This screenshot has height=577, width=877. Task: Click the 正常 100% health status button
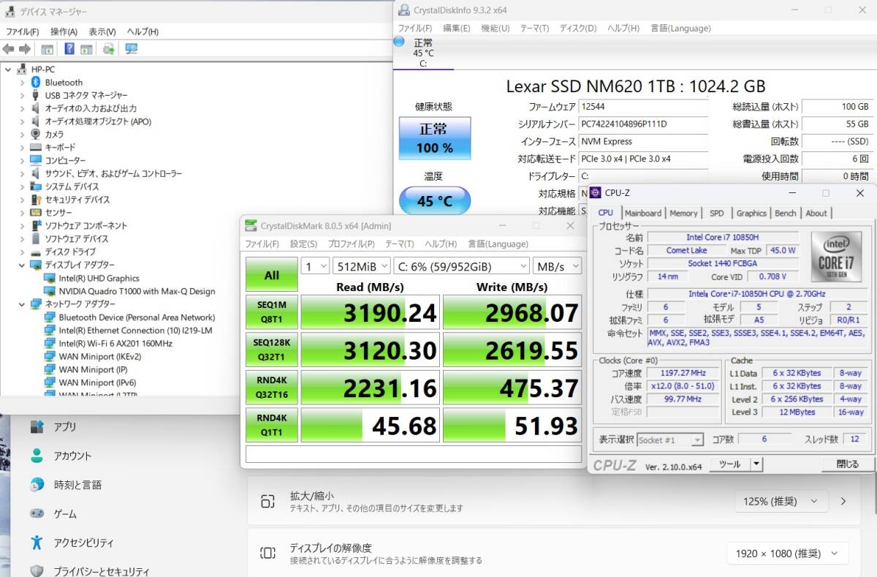coord(435,138)
